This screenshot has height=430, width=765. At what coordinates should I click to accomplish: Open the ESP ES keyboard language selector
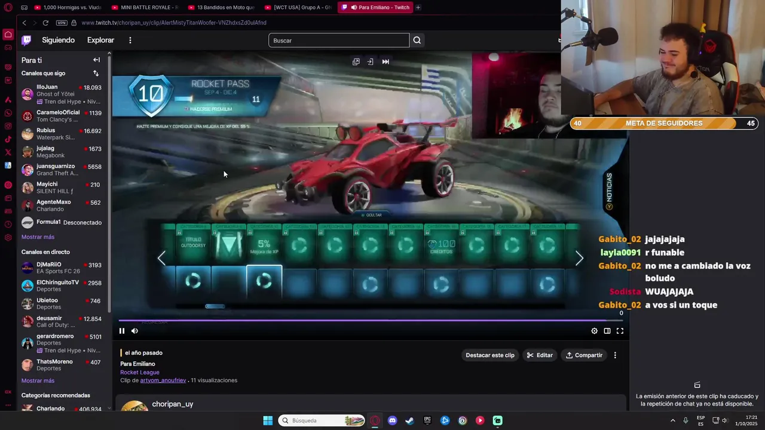tap(700, 420)
